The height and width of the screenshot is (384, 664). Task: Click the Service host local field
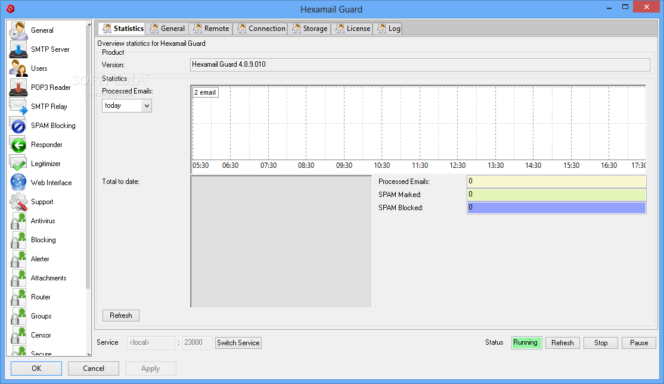[151, 342]
